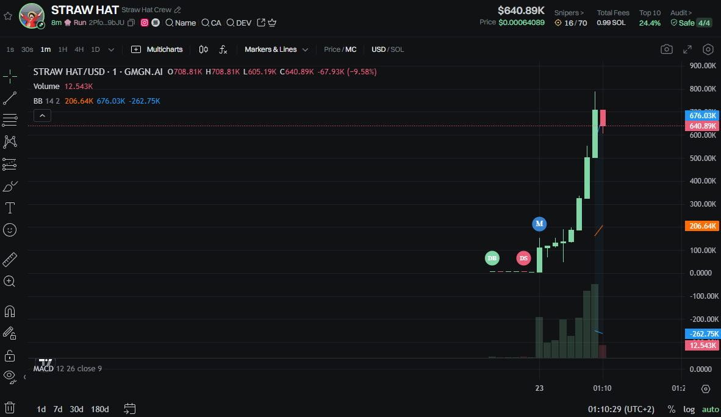Set chart range to 1d

coord(41,409)
